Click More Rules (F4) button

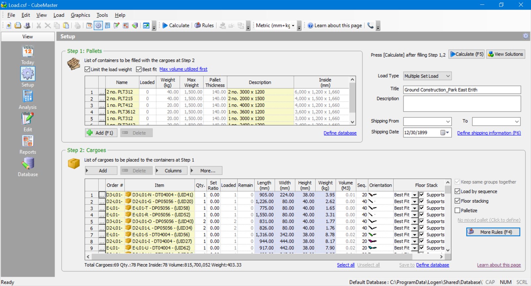click(493, 232)
